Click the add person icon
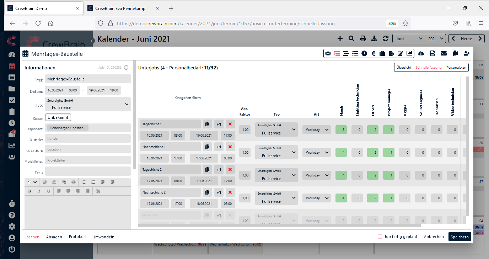This screenshot has width=489, height=259. [467, 53]
